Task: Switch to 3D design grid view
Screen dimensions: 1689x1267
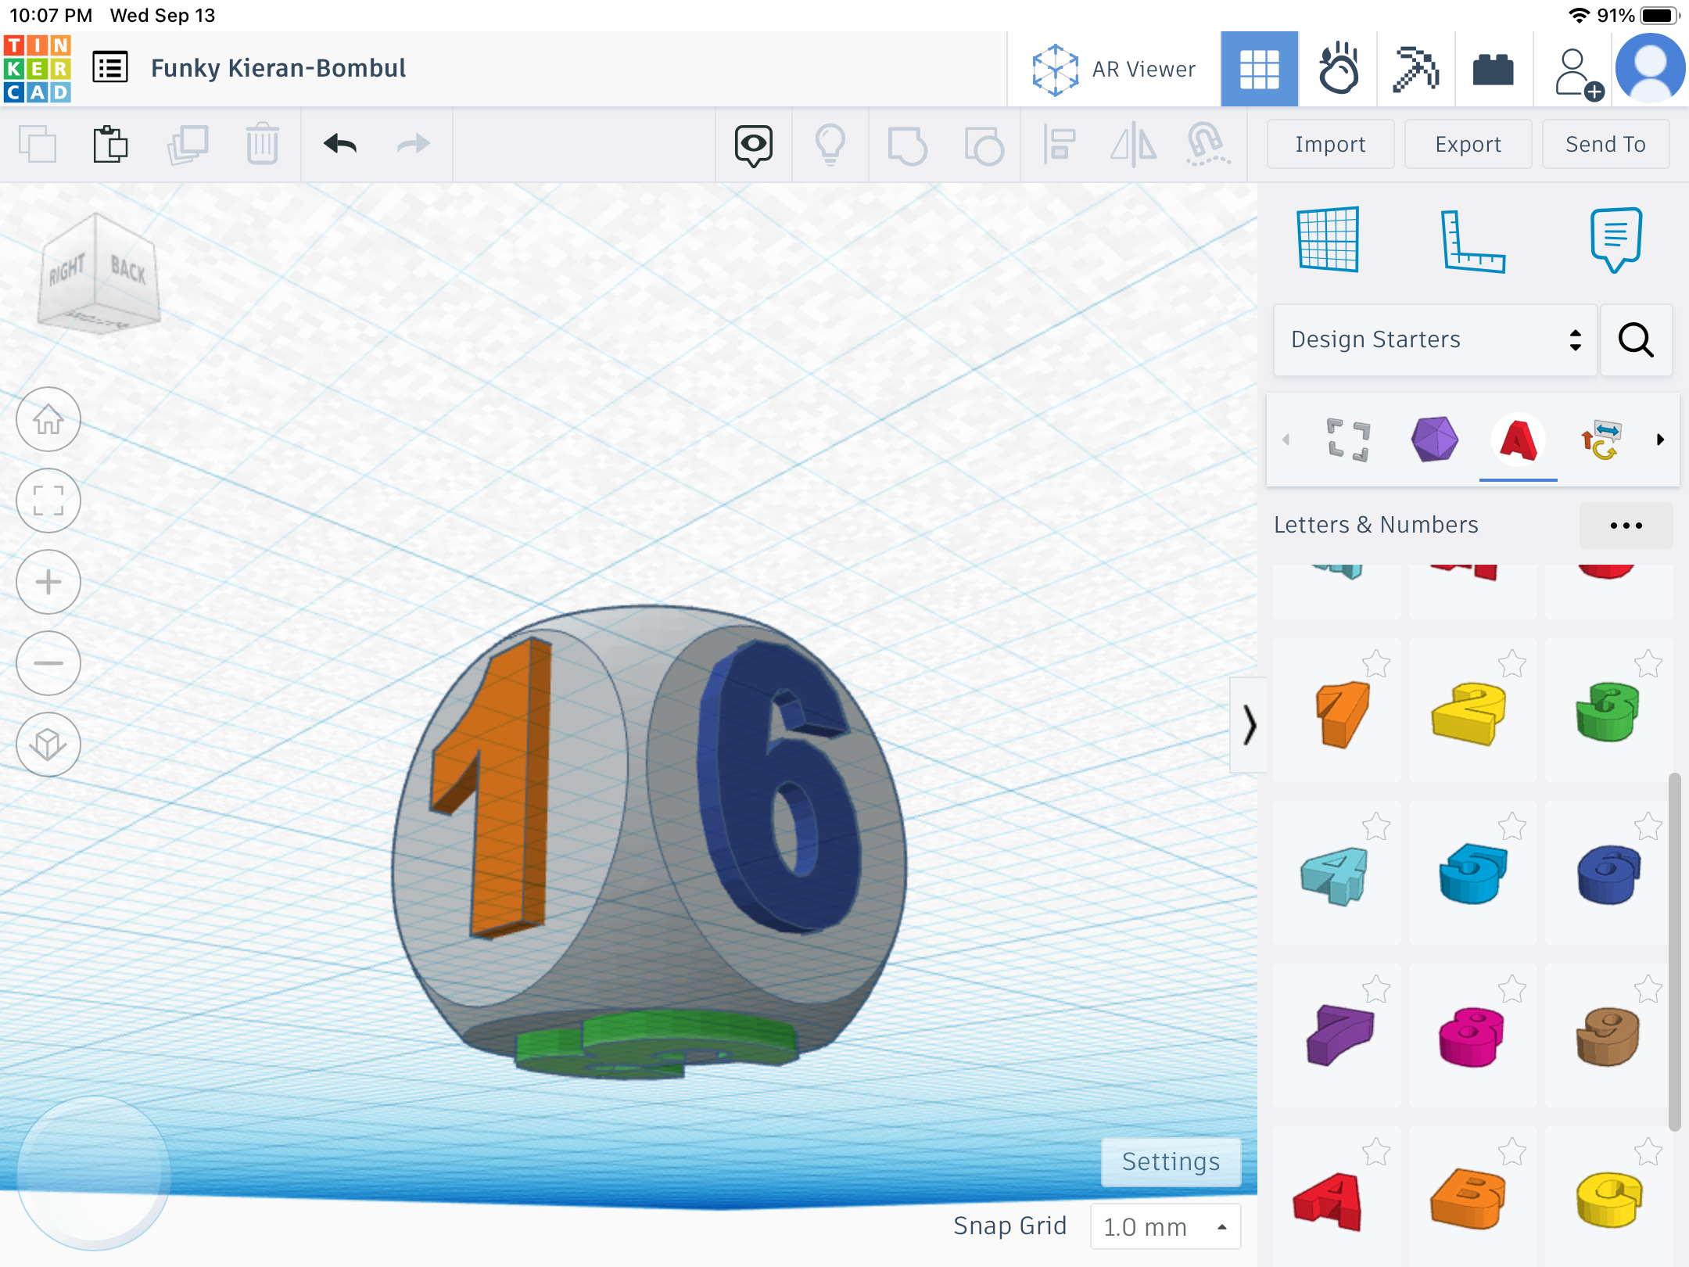Action: coord(1260,69)
